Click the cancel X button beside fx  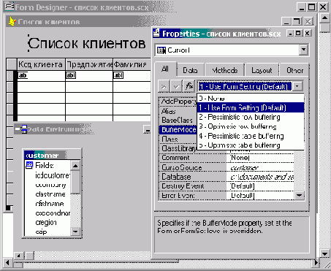(164, 86)
